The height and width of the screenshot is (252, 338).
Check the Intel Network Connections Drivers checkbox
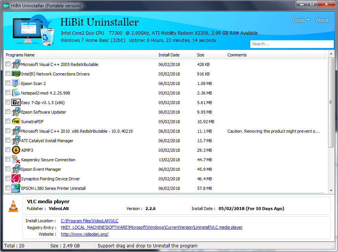8,74
